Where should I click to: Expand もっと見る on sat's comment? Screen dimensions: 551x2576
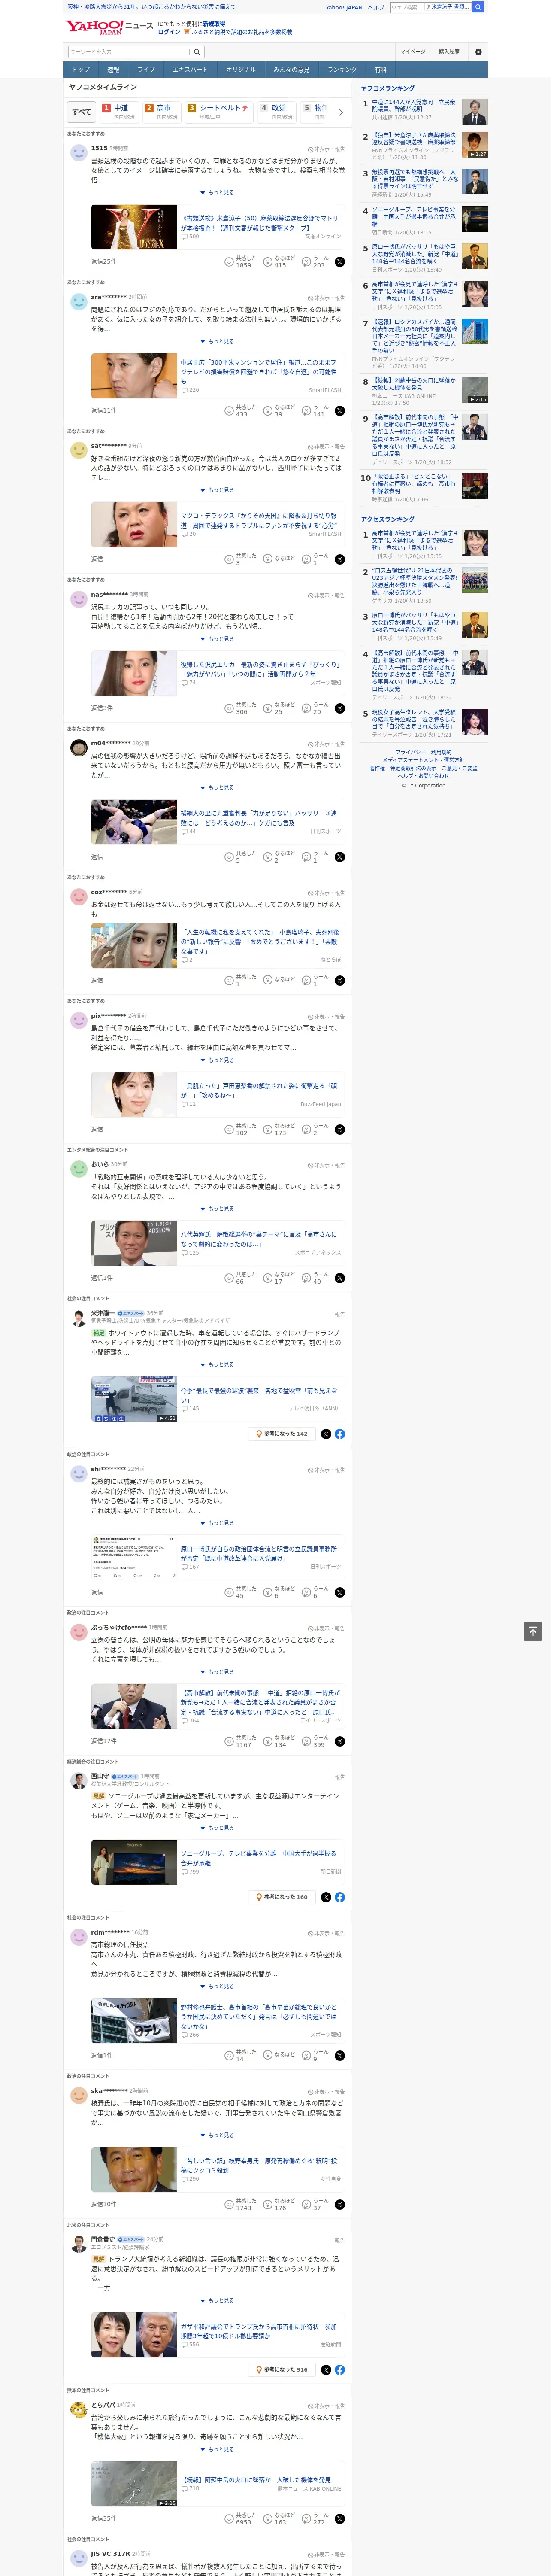pos(217,490)
